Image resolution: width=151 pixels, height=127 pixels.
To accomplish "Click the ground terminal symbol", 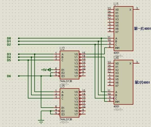I will (41, 122).
